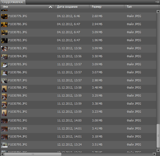Click the vertical scrollbar thumb
Image resolution: width=160 pixels, height=156 pixels.
158,136
